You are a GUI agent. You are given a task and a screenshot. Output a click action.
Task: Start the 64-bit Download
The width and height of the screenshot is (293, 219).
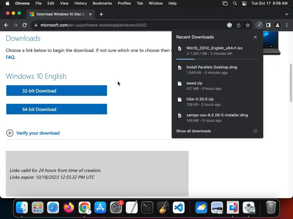tap(57, 109)
